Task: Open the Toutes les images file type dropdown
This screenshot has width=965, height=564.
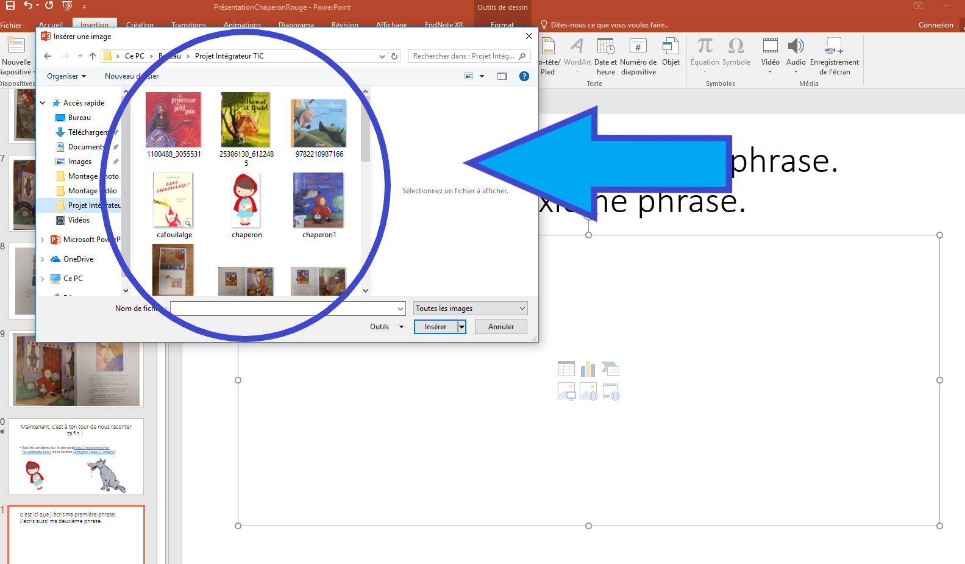Action: pos(470,309)
